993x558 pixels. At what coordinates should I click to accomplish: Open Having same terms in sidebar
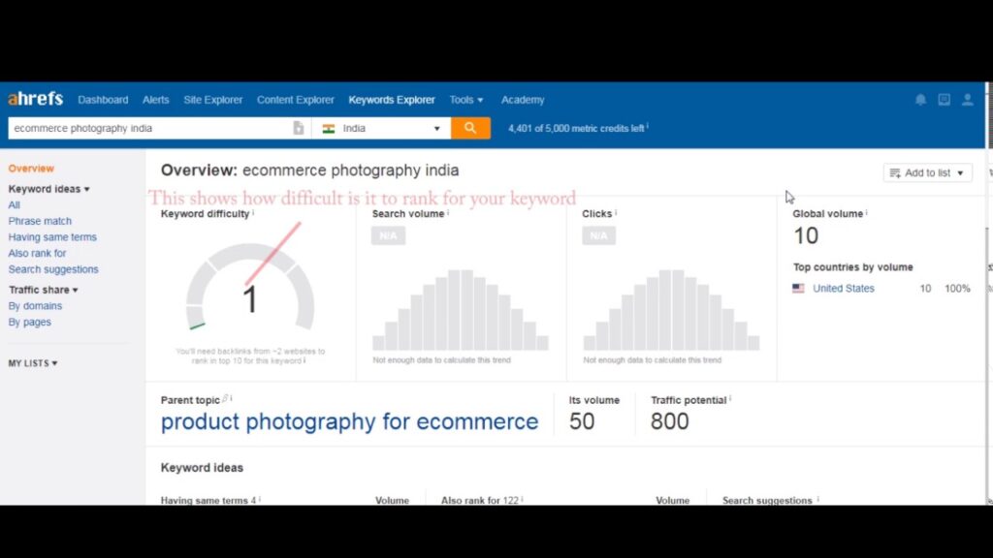tap(52, 237)
